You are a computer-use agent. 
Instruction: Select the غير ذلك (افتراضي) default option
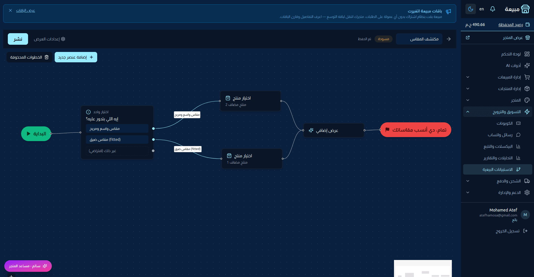pyautogui.click(x=117, y=151)
